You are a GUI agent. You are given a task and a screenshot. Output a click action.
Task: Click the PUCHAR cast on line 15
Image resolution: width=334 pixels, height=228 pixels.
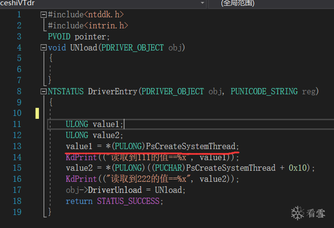(x=168, y=168)
